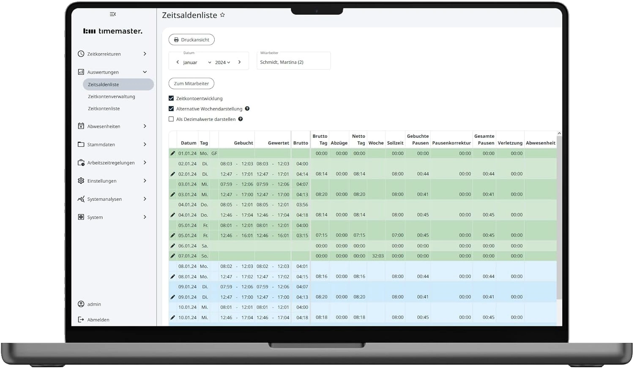Viewport: 634px width, 369px height.
Task: Collapse the sidebar with the menu icon
Action: coord(112,14)
